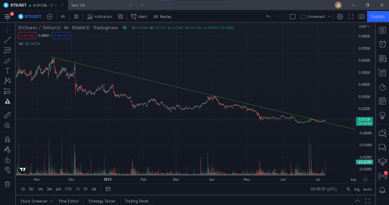Screen dimensions: 389x205
Task: Activate the Zoom In tool
Action: tap(7, 125)
